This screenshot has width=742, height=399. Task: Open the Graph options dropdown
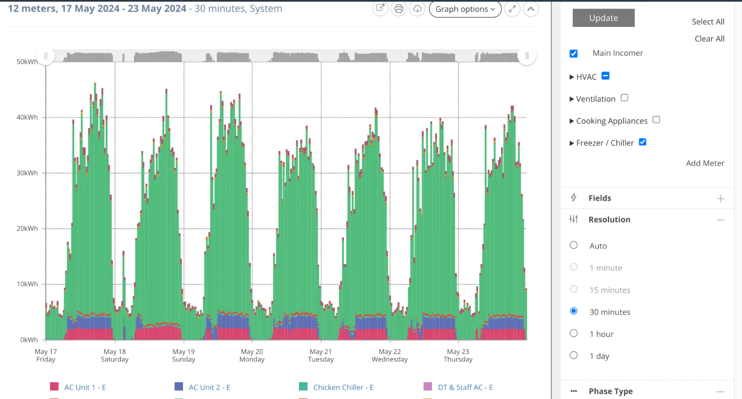[465, 9]
